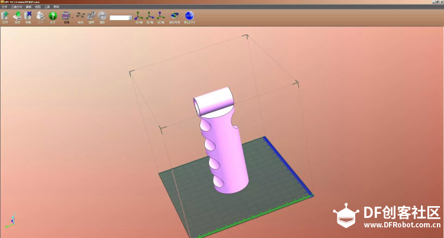The width and height of the screenshot is (444, 238).
Task: Open the view cube's small dropdown arrow
Action: (72, 18)
